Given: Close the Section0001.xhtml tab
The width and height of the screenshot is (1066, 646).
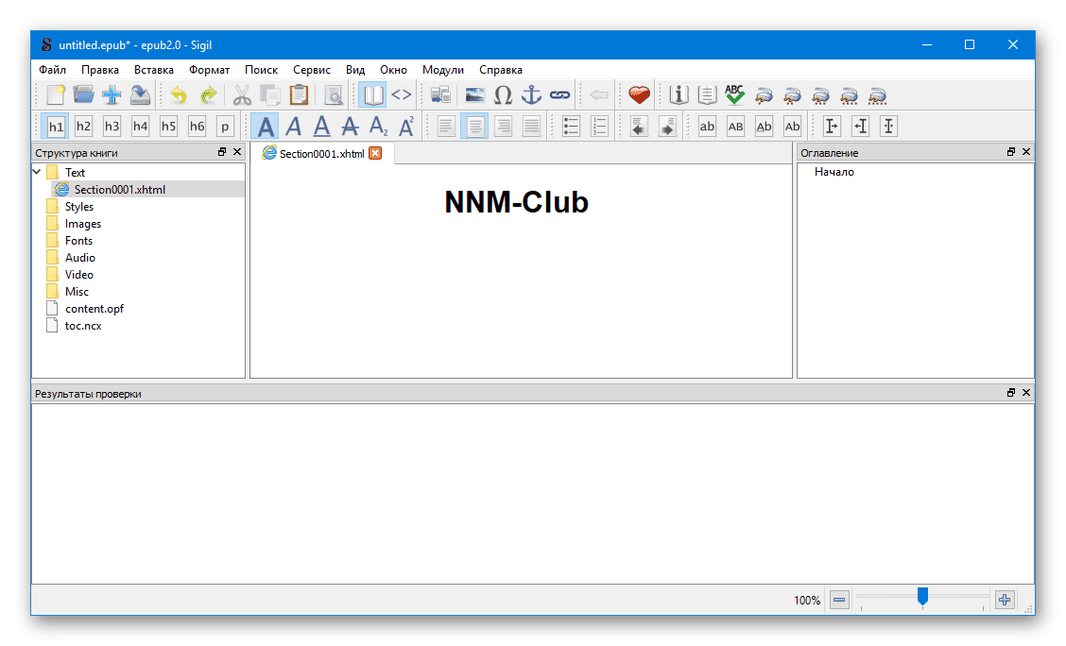Looking at the screenshot, I should click(x=375, y=154).
